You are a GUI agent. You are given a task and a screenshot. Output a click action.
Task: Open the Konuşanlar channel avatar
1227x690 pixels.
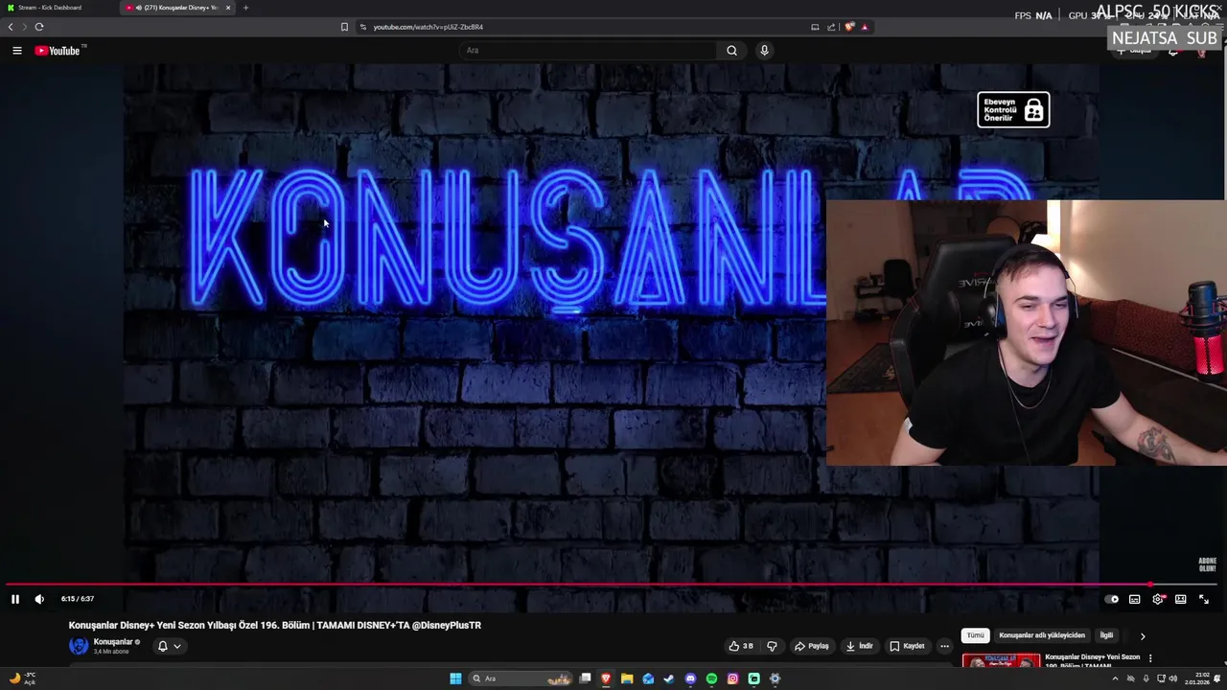pos(79,646)
